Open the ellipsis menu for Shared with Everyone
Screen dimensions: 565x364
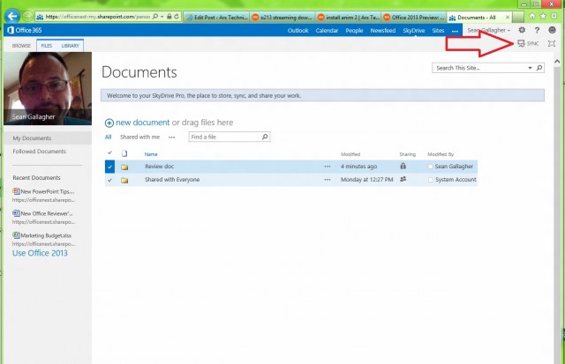tap(328, 180)
